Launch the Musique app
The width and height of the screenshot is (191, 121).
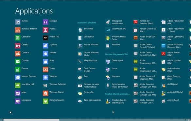tap(45, 22)
